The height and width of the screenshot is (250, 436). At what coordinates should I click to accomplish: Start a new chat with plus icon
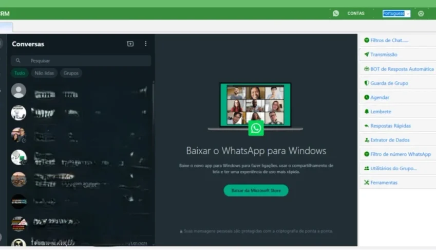point(130,44)
